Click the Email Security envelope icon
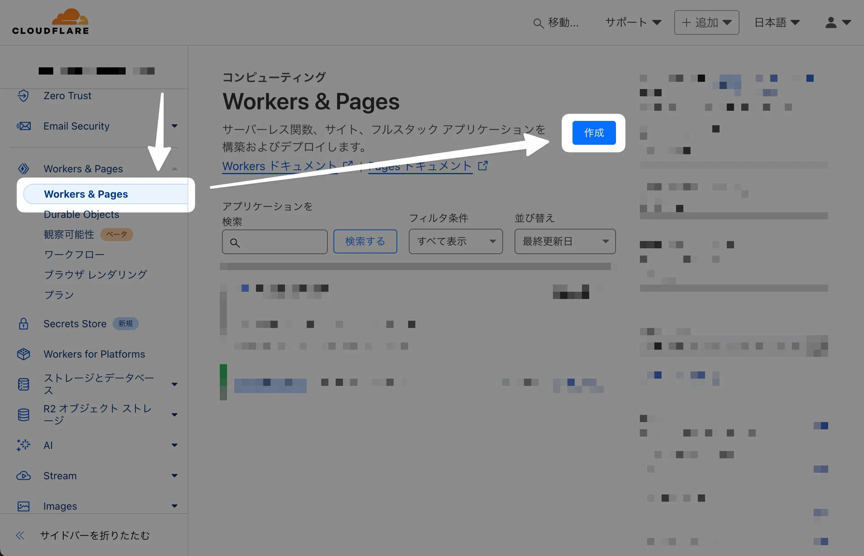This screenshot has height=556, width=864. pyautogui.click(x=24, y=126)
